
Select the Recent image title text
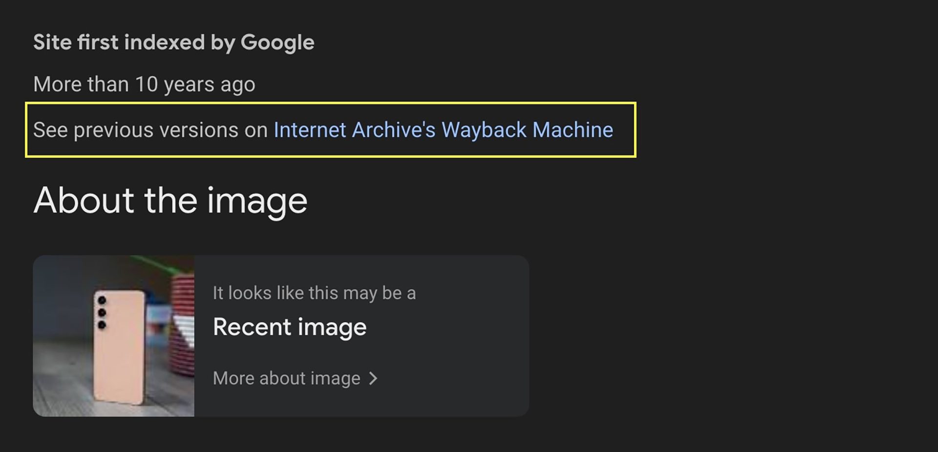point(289,327)
